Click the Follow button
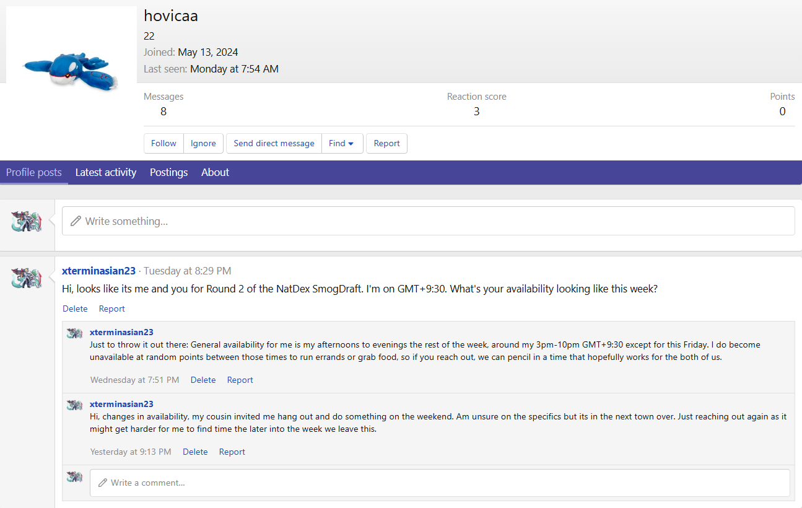The height and width of the screenshot is (508, 802). [163, 143]
